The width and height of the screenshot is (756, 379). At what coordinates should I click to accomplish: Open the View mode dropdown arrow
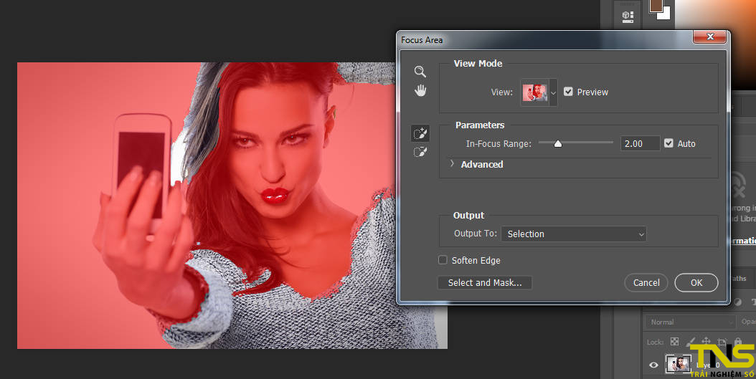pyautogui.click(x=554, y=92)
